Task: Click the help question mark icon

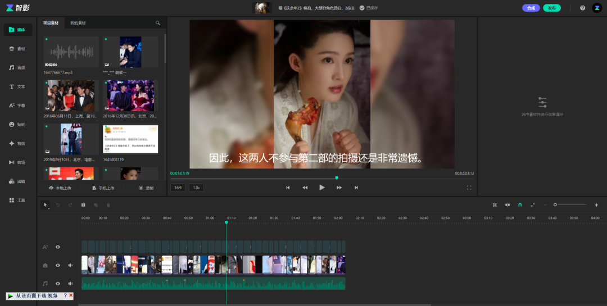Action: (582, 8)
